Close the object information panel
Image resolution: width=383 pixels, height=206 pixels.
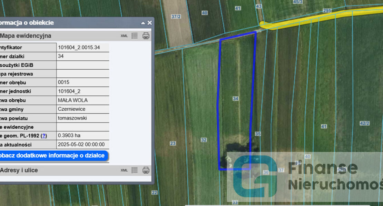pyautogui.click(x=150, y=23)
